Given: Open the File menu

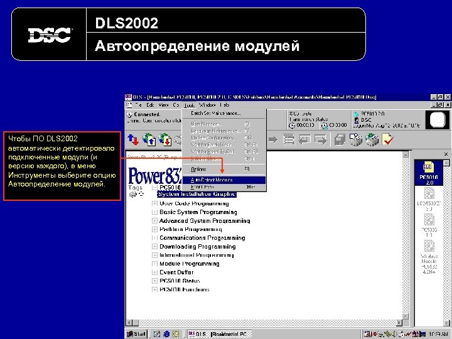Looking at the screenshot, I should tap(138, 105).
